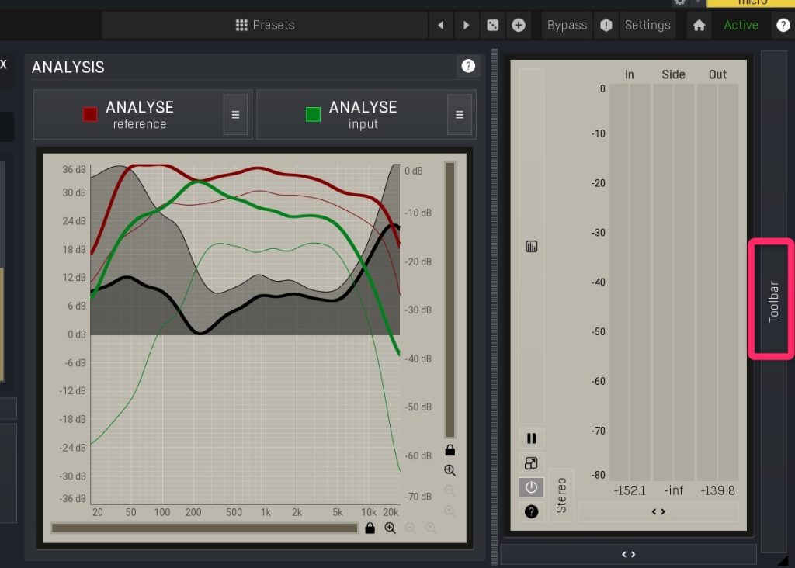Toggle the Bypass button
The width and height of the screenshot is (795, 568).
click(x=567, y=25)
